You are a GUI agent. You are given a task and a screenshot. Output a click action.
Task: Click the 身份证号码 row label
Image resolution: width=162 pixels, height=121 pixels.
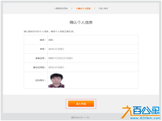[40, 68]
